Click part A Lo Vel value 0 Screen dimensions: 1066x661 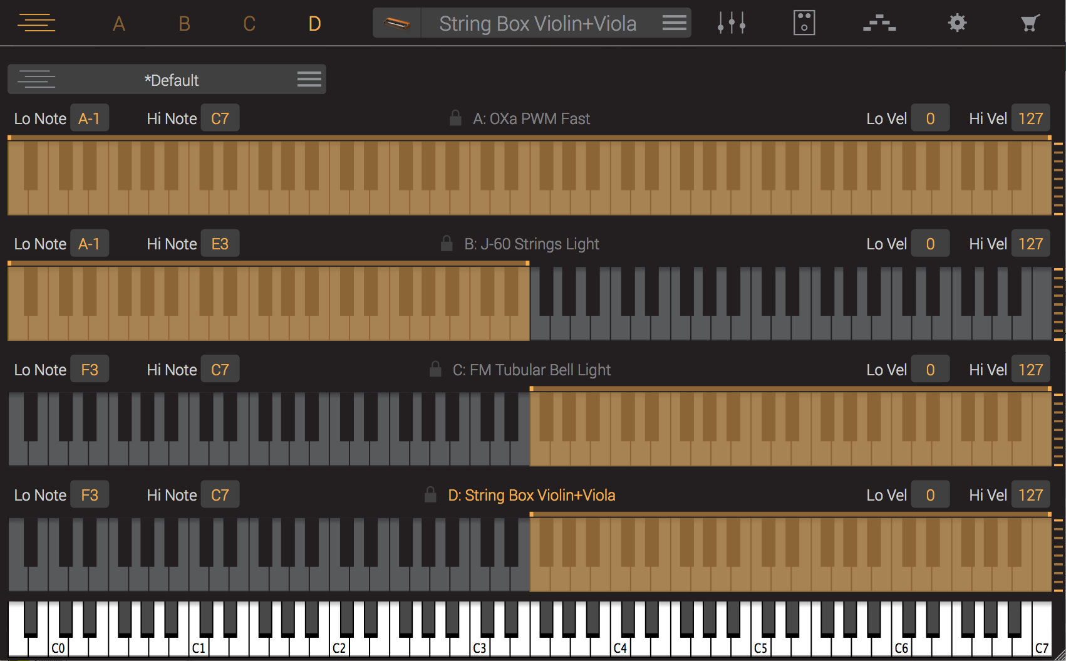(x=930, y=118)
